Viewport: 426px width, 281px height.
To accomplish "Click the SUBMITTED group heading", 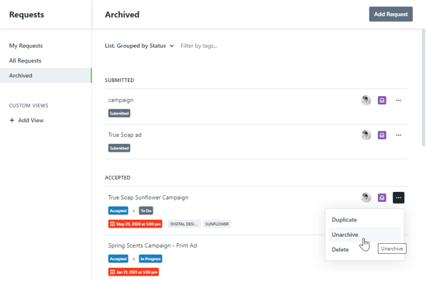I will 119,80.
